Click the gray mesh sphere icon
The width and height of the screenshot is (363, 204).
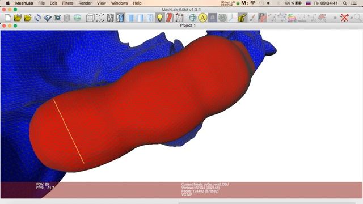click(222, 18)
